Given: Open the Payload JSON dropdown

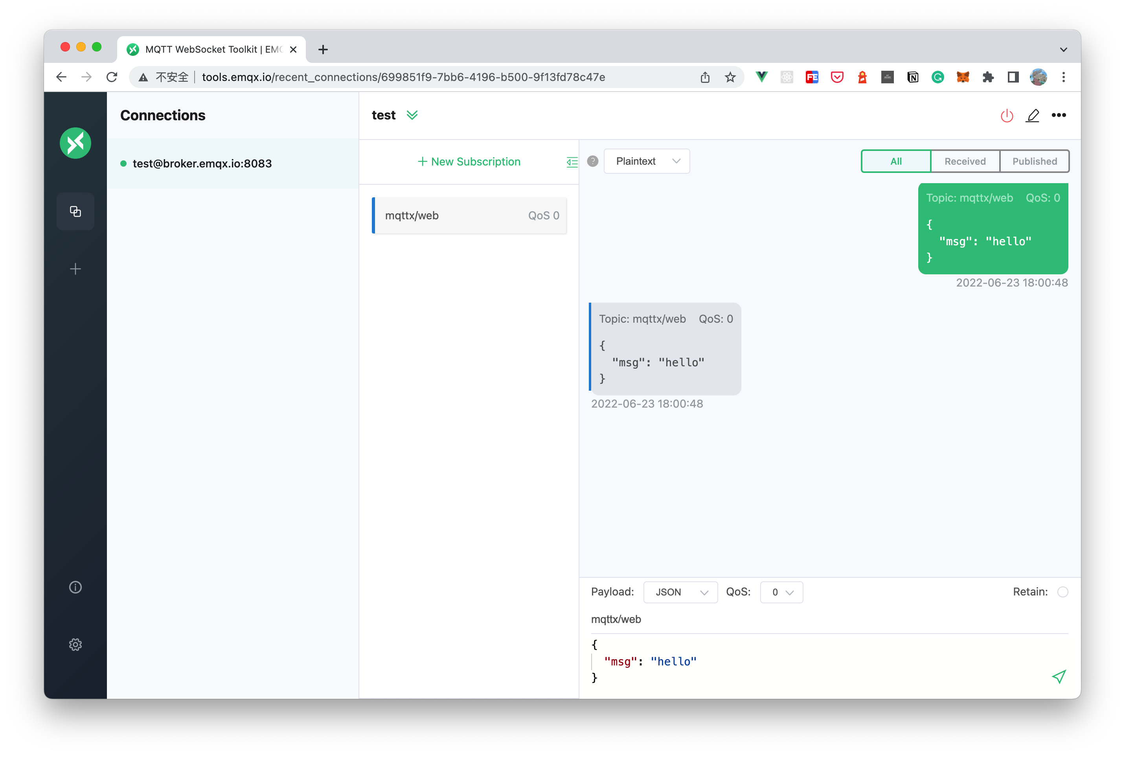Looking at the screenshot, I should [680, 592].
